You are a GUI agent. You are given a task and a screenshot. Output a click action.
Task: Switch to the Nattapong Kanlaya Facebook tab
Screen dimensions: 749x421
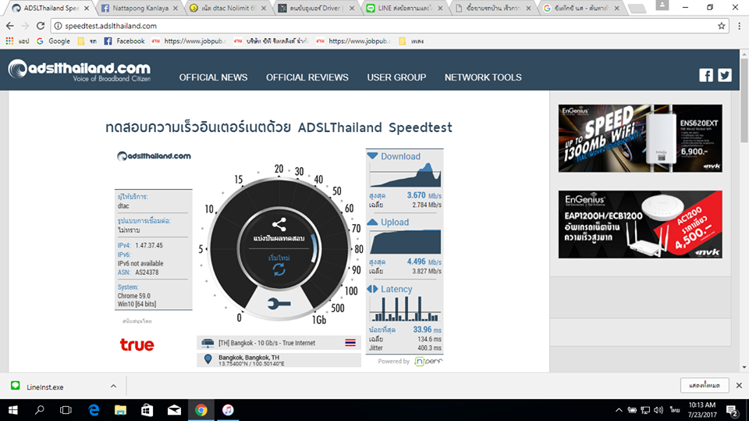click(x=140, y=8)
